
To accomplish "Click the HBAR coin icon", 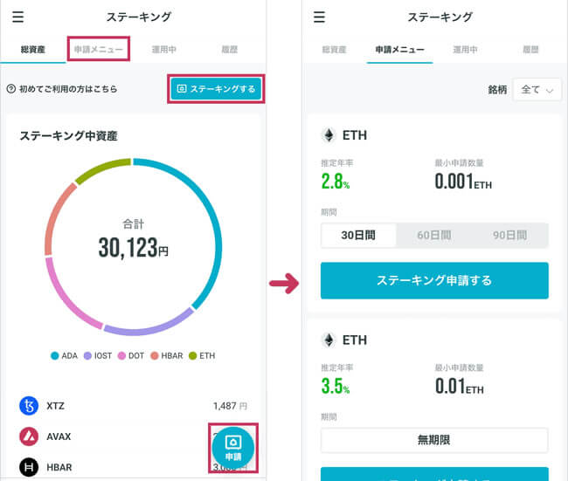I will (x=29, y=467).
